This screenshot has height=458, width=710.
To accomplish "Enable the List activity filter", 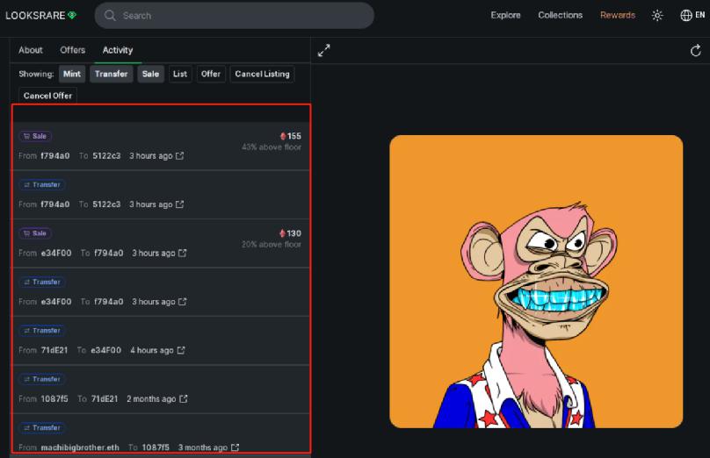I will click(x=180, y=75).
